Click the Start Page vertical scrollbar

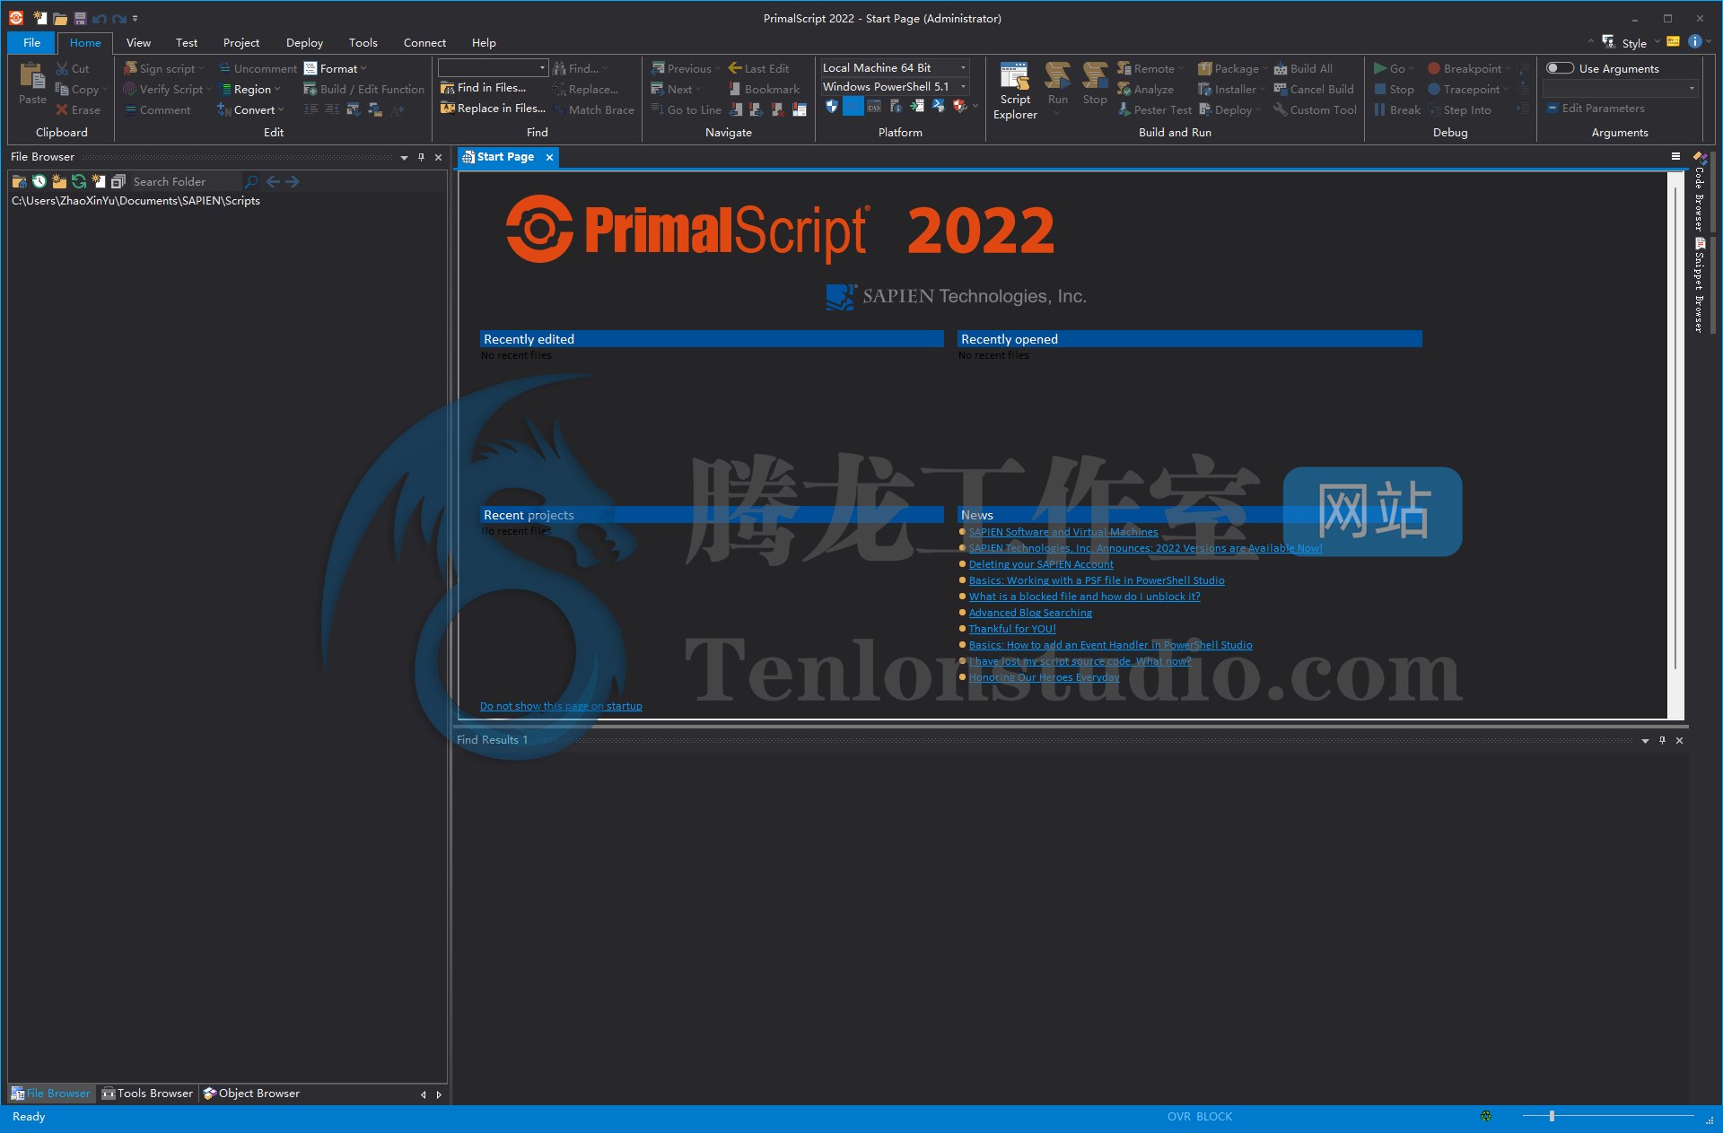(1675, 427)
